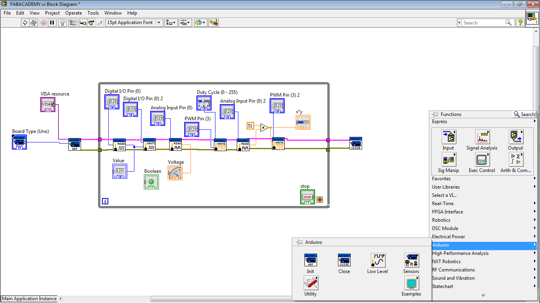The height and width of the screenshot is (303, 540).
Task: Expand the Arduino palette category
Action: click(483, 245)
